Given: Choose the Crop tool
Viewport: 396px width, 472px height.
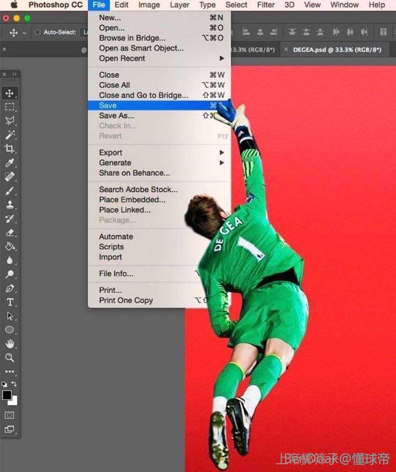Looking at the screenshot, I should (9, 148).
